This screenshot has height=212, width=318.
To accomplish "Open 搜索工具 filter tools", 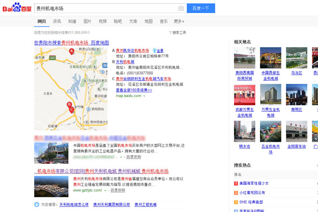I will (x=177, y=32).
